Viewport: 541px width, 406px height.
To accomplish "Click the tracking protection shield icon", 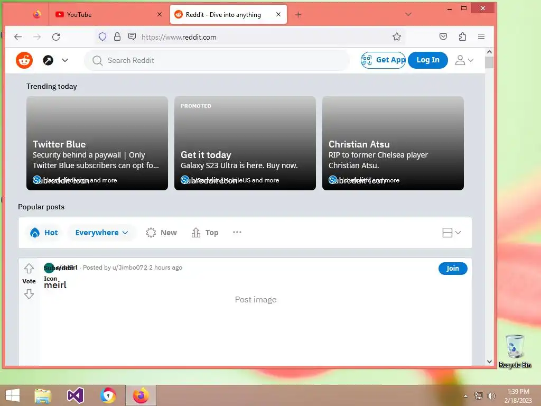I will [102, 36].
